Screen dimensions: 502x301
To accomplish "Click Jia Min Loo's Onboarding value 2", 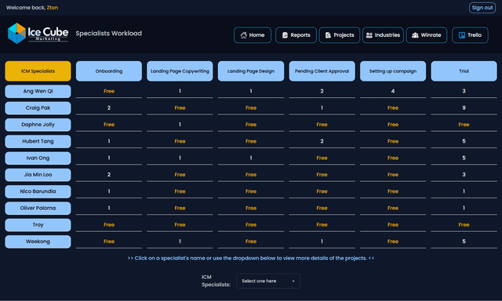I will [109, 175].
